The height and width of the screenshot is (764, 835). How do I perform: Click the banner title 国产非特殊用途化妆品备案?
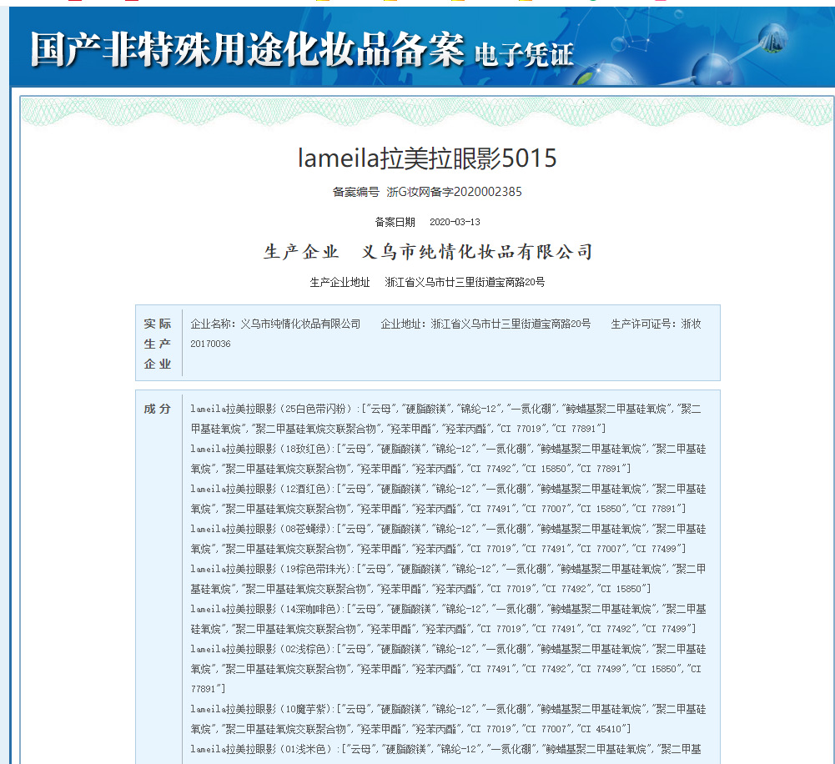click(248, 50)
